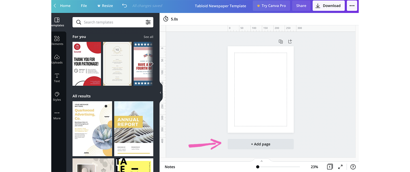Duplicate the page with the copy icon

coord(281,41)
